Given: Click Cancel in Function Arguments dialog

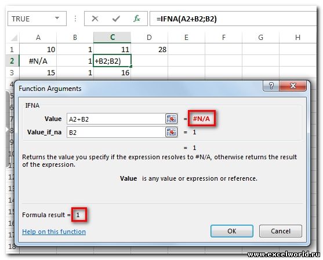Looking at the screenshot, I should click(x=281, y=231).
